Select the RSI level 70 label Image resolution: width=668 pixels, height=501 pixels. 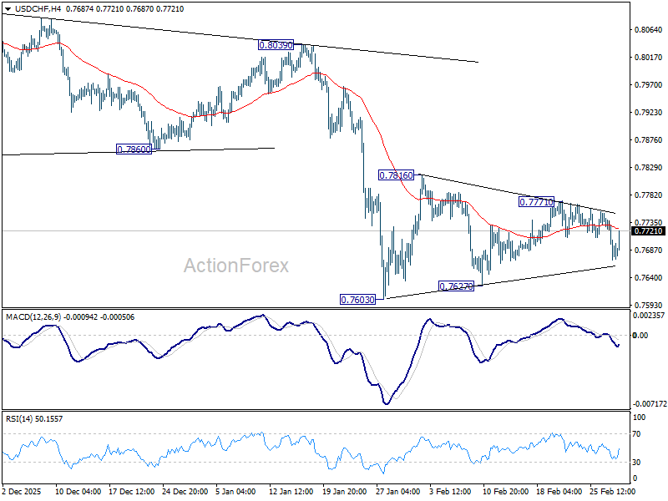(x=636, y=434)
